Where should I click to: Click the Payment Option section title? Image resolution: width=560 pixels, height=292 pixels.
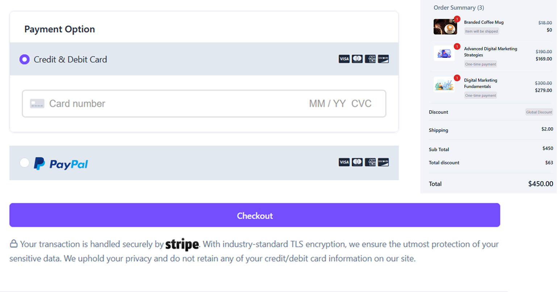click(59, 29)
